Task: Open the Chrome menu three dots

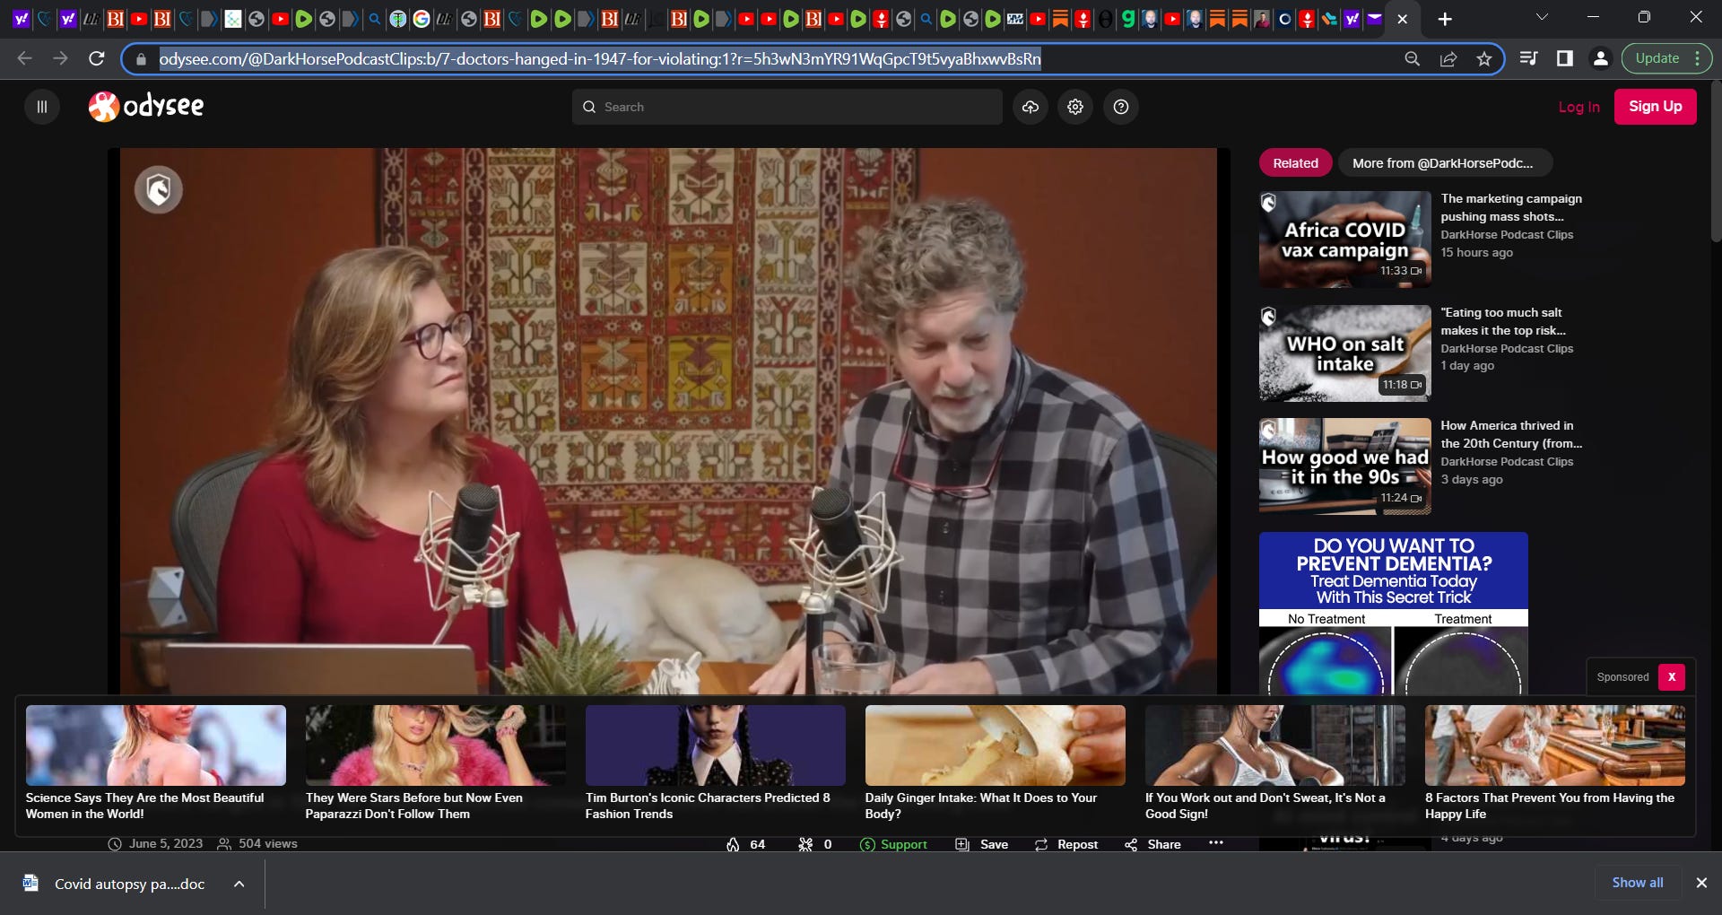Action: pos(1698,58)
